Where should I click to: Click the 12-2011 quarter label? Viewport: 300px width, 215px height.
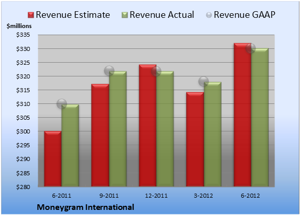(x=156, y=196)
